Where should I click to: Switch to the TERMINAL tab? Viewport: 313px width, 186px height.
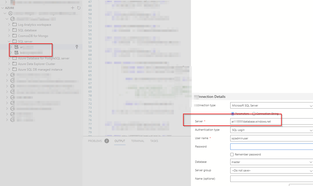138,141
